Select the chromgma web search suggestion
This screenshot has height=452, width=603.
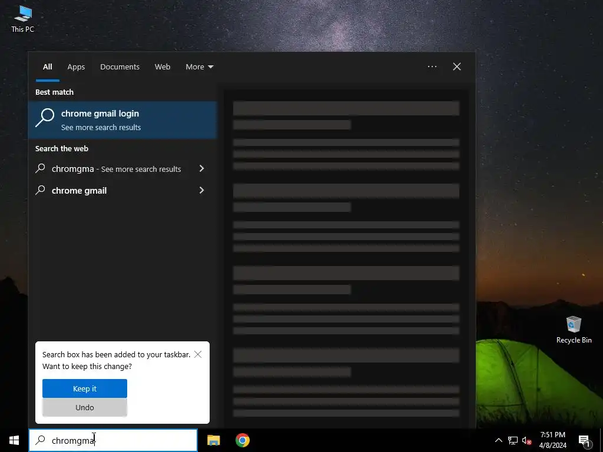click(116, 169)
